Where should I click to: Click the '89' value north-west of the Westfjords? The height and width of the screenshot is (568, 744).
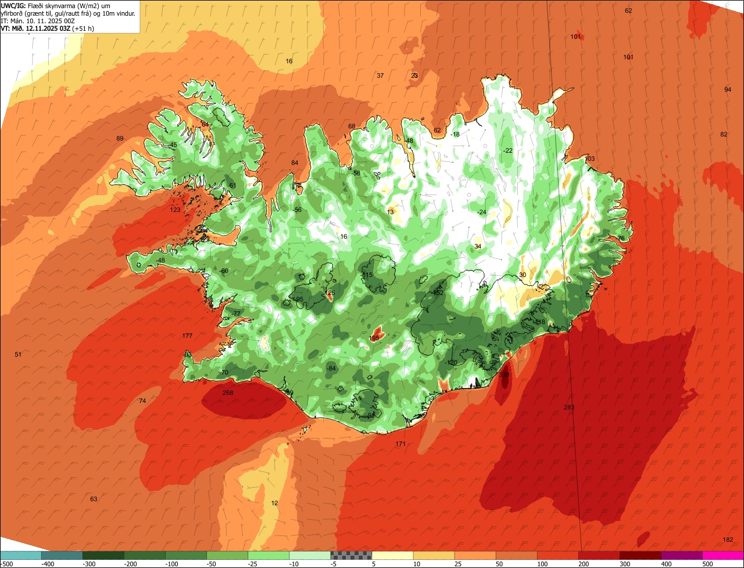pos(120,138)
